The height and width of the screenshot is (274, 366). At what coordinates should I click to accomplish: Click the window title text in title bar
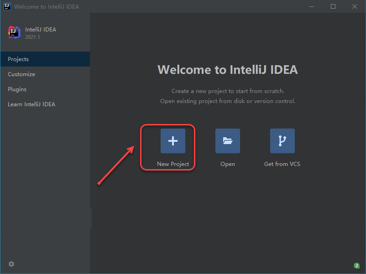point(47,7)
